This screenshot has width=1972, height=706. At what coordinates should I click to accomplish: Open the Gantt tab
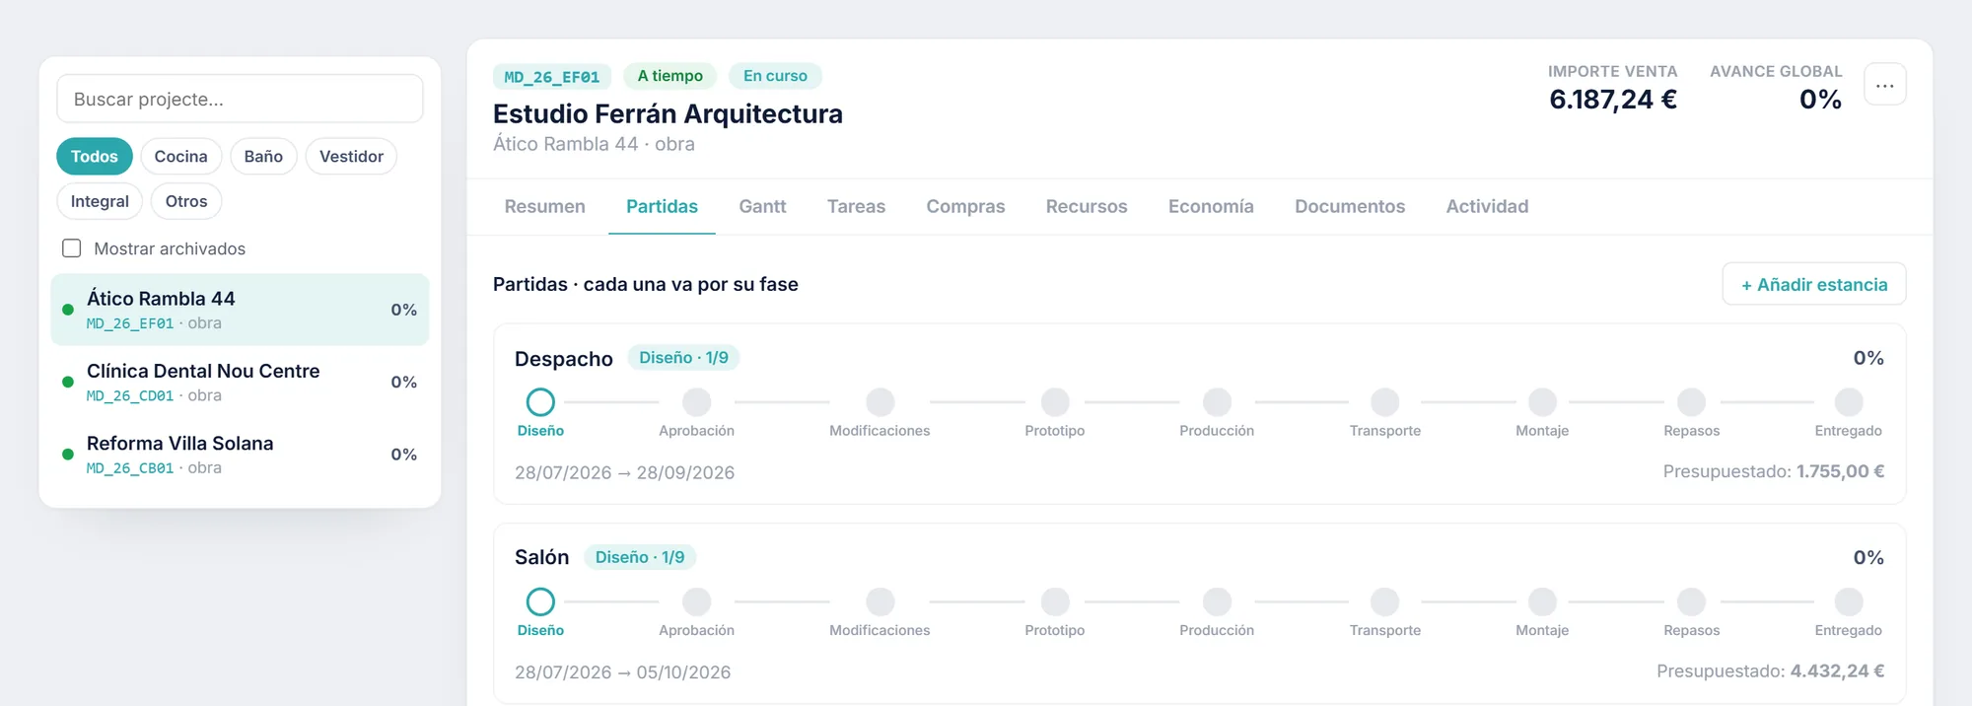(x=762, y=206)
